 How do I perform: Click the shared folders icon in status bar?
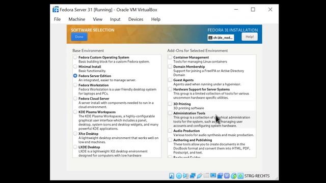coord(206,175)
